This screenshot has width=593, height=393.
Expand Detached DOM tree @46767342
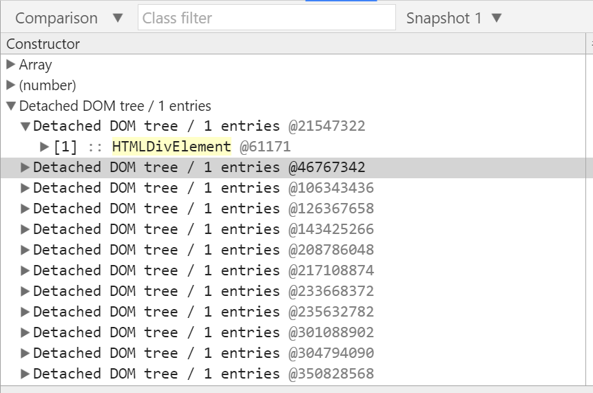coord(25,167)
